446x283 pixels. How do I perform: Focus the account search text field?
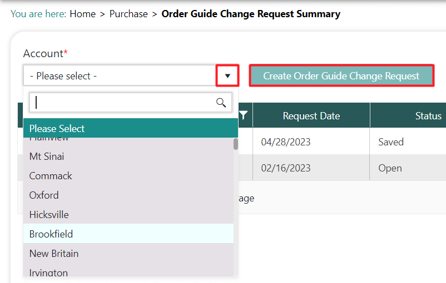click(x=122, y=103)
